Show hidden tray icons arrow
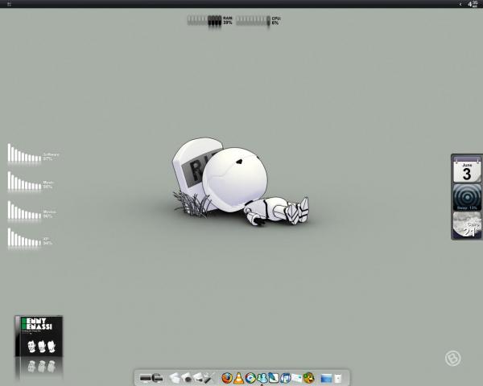 (460, 4)
